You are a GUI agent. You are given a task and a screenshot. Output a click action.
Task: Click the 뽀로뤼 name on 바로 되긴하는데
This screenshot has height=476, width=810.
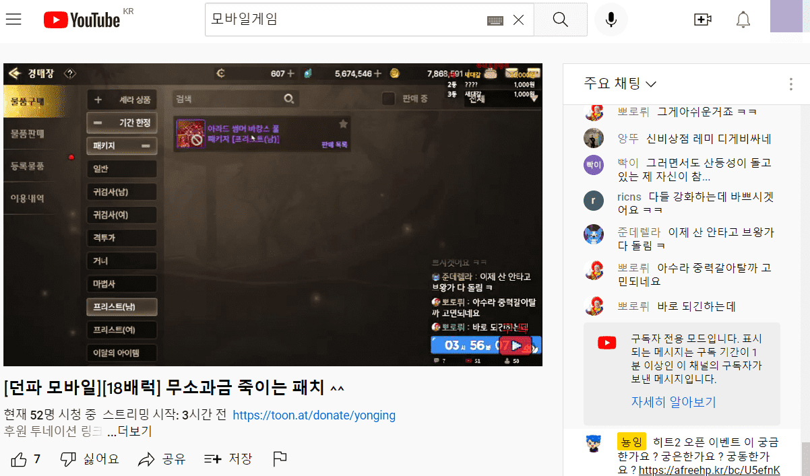[x=633, y=306]
